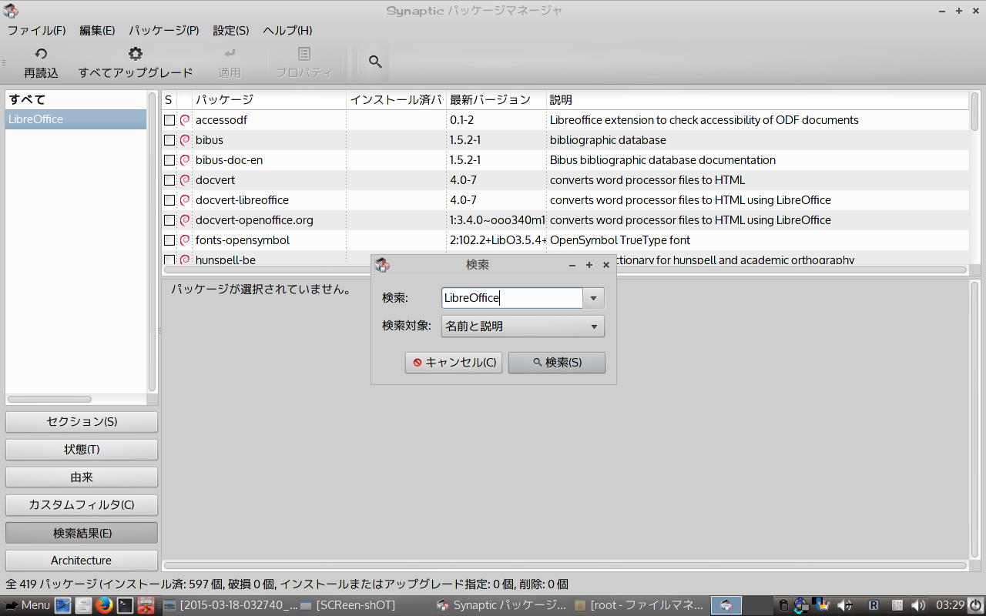Click the reload (再読込) toolbar icon

click(41, 54)
